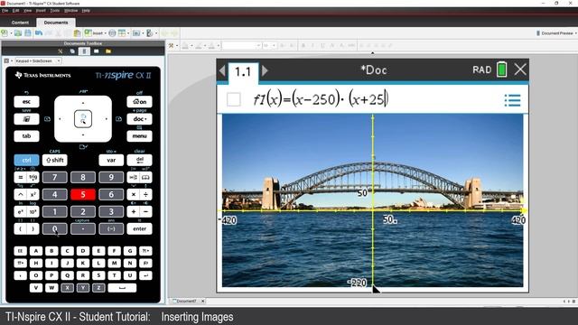The width and height of the screenshot is (578, 325).
Task: Click the Save Document toolbar icon
Action: pyautogui.click(x=28, y=33)
